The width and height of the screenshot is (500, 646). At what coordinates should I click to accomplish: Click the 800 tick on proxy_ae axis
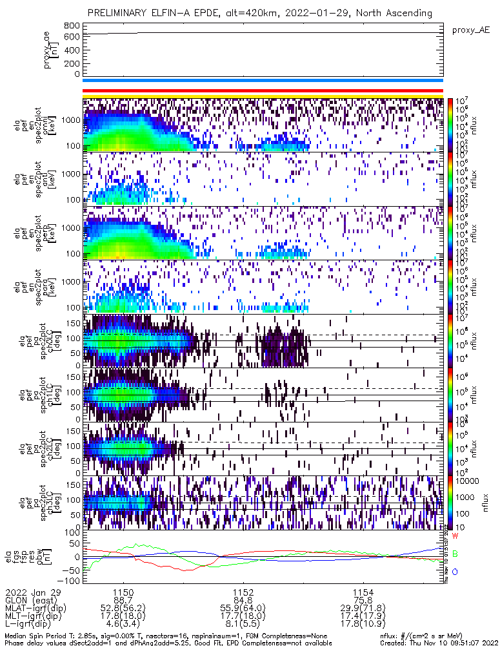[x=72, y=26]
